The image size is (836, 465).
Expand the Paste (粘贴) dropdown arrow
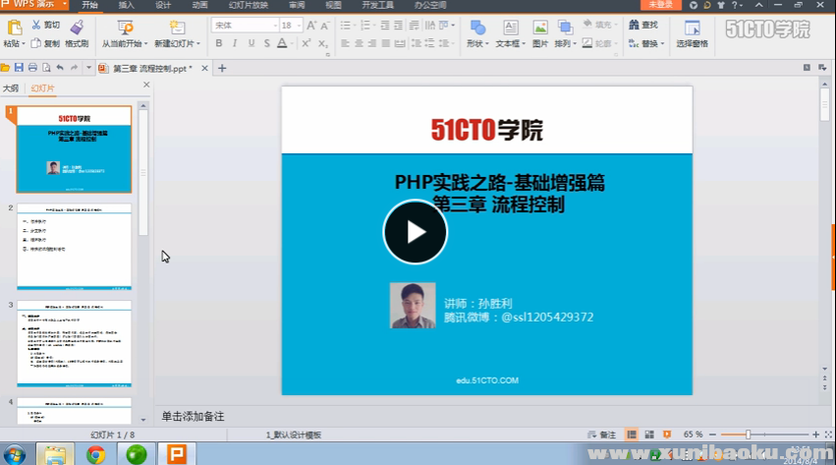tap(22, 44)
